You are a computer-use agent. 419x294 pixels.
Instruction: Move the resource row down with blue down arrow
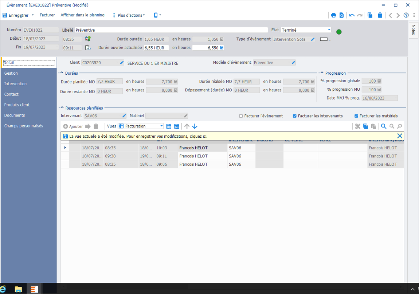[x=195, y=126]
